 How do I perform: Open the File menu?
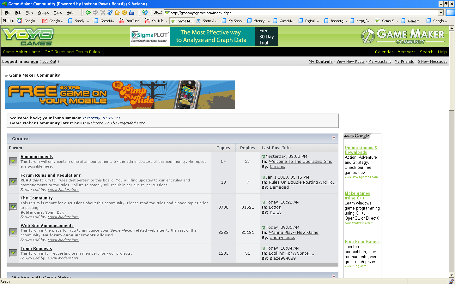click(x=8, y=13)
